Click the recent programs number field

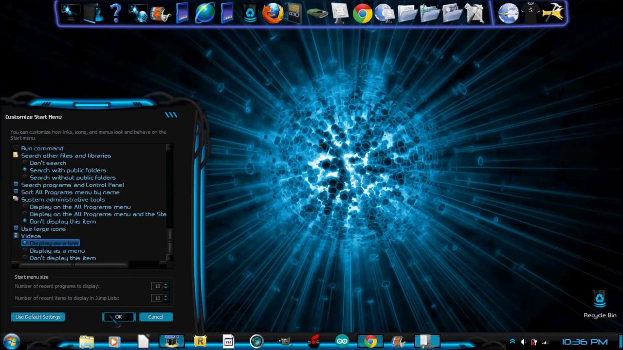click(x=157, y=286)
